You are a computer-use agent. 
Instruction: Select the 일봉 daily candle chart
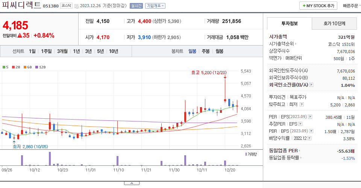192,51
